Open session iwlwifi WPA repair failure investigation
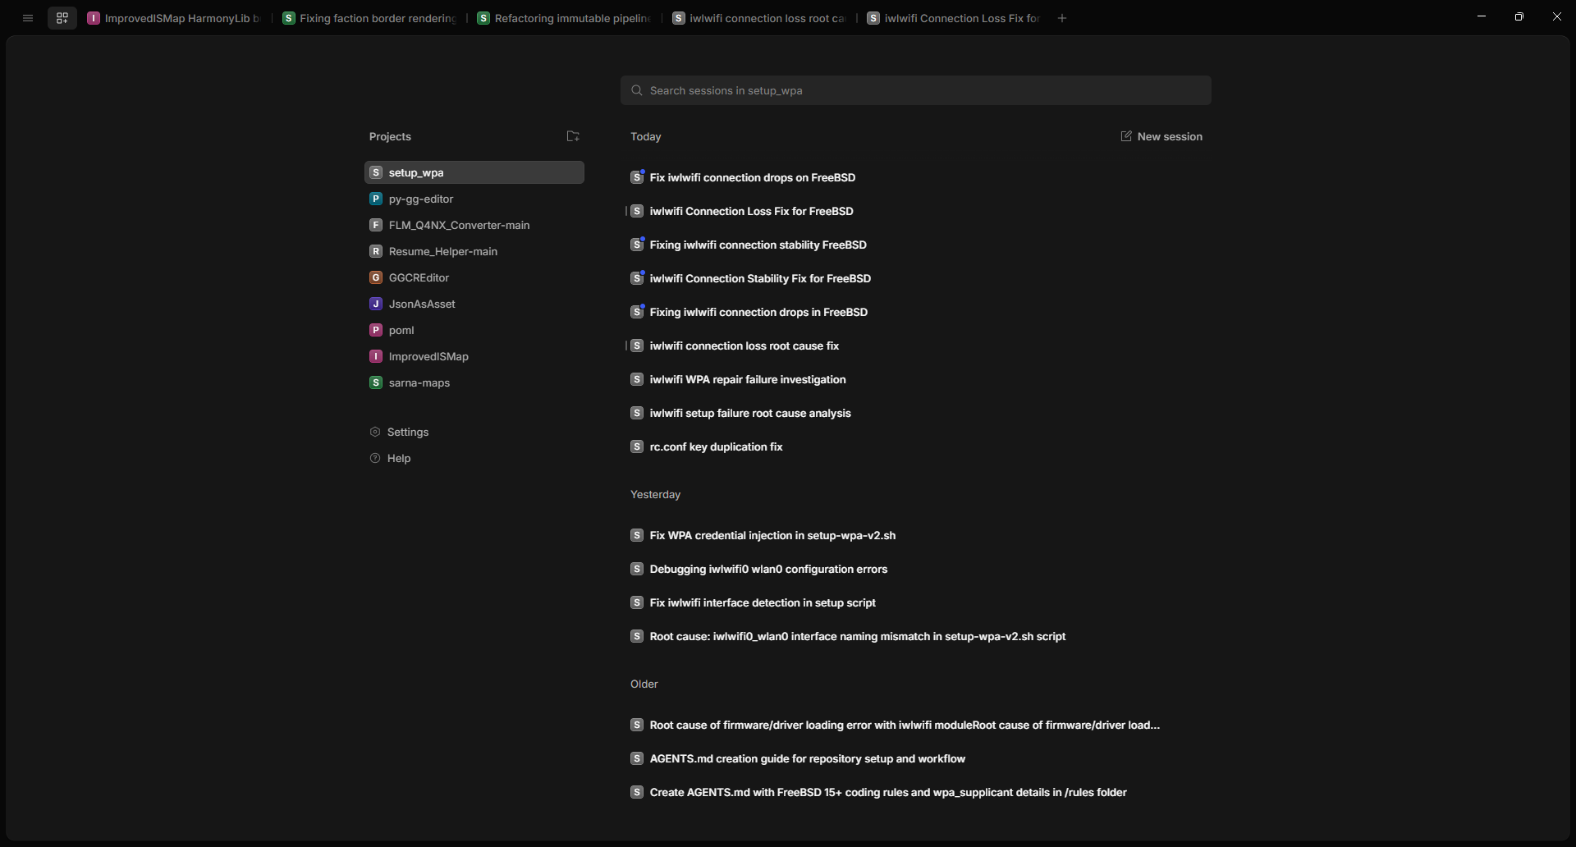Screen dimensions: 1576x847 [x=916, y=379]
